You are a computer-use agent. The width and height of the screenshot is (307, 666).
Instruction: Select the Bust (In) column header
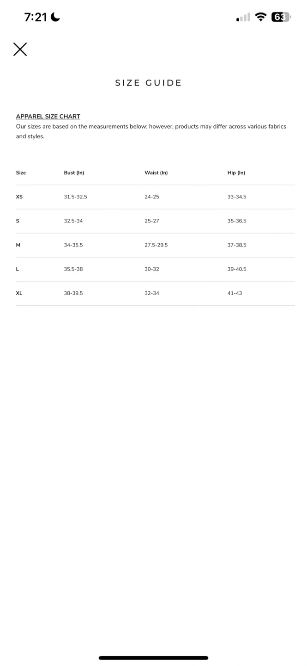point(74,173)
